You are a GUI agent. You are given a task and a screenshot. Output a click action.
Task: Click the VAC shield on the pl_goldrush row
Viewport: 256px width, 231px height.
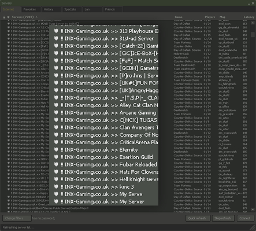9,159
